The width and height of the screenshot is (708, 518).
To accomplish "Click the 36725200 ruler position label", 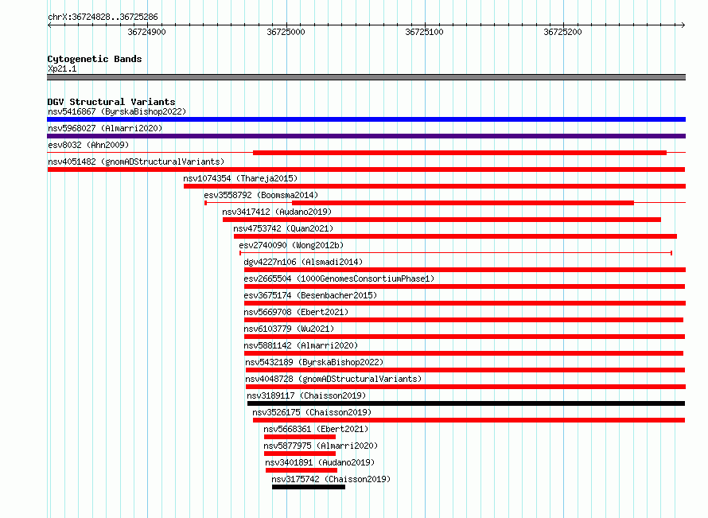I will coord(562,32).
